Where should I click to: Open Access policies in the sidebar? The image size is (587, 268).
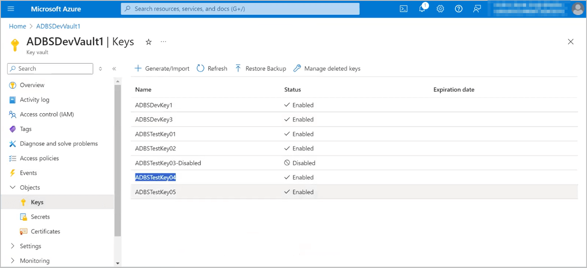[39, 158]
